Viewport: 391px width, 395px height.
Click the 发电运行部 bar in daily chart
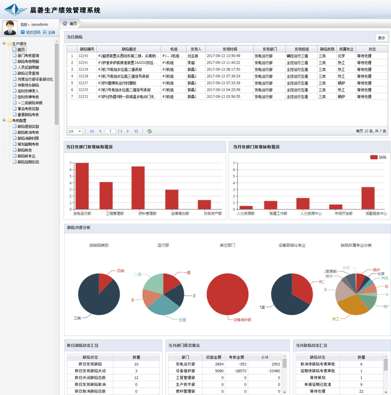click(x=82, y=186)
